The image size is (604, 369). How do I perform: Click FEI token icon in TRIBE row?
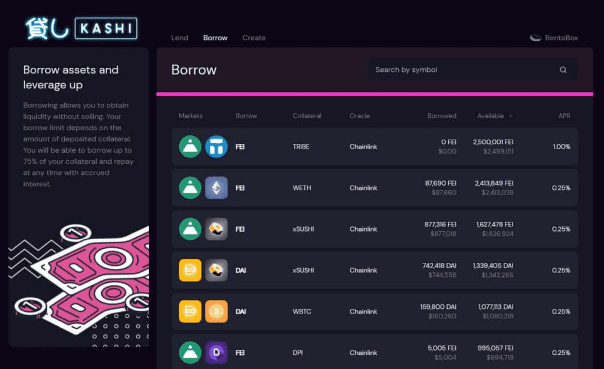point(190,147)
